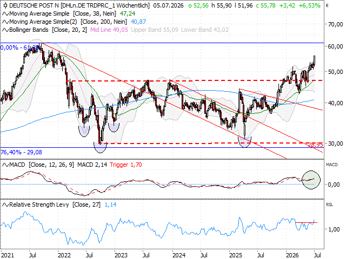Image resolution: width=346 pixels, height=259 pixels.
Task: Click the 2025 time axis label
Action: (236, 255)
